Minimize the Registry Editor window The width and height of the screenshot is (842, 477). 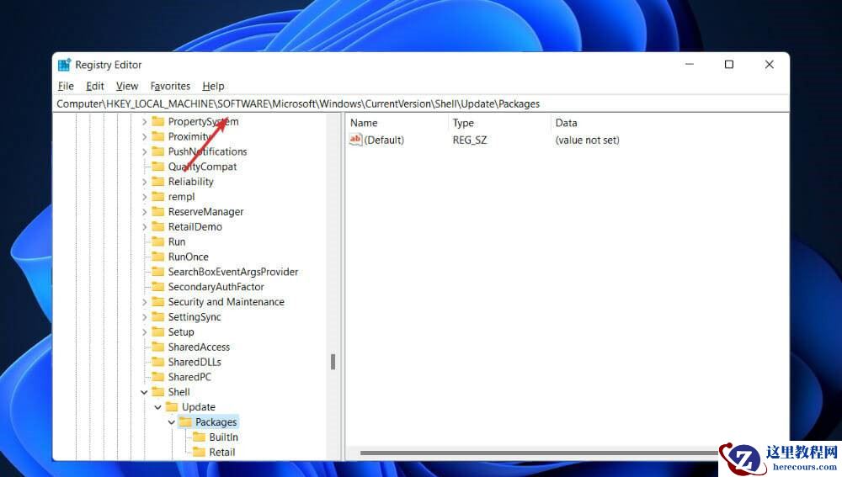pyautogui.click(x=690, y=65)
